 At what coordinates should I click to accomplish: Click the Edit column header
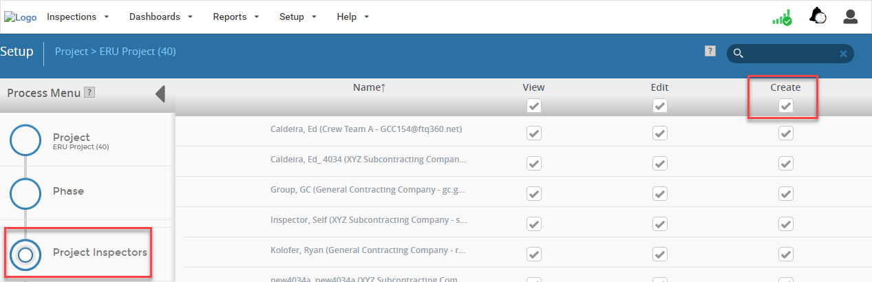click(x=660, y=87)
